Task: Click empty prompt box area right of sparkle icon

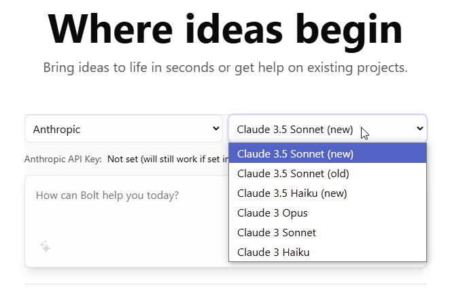Action: tap(138, 246)
